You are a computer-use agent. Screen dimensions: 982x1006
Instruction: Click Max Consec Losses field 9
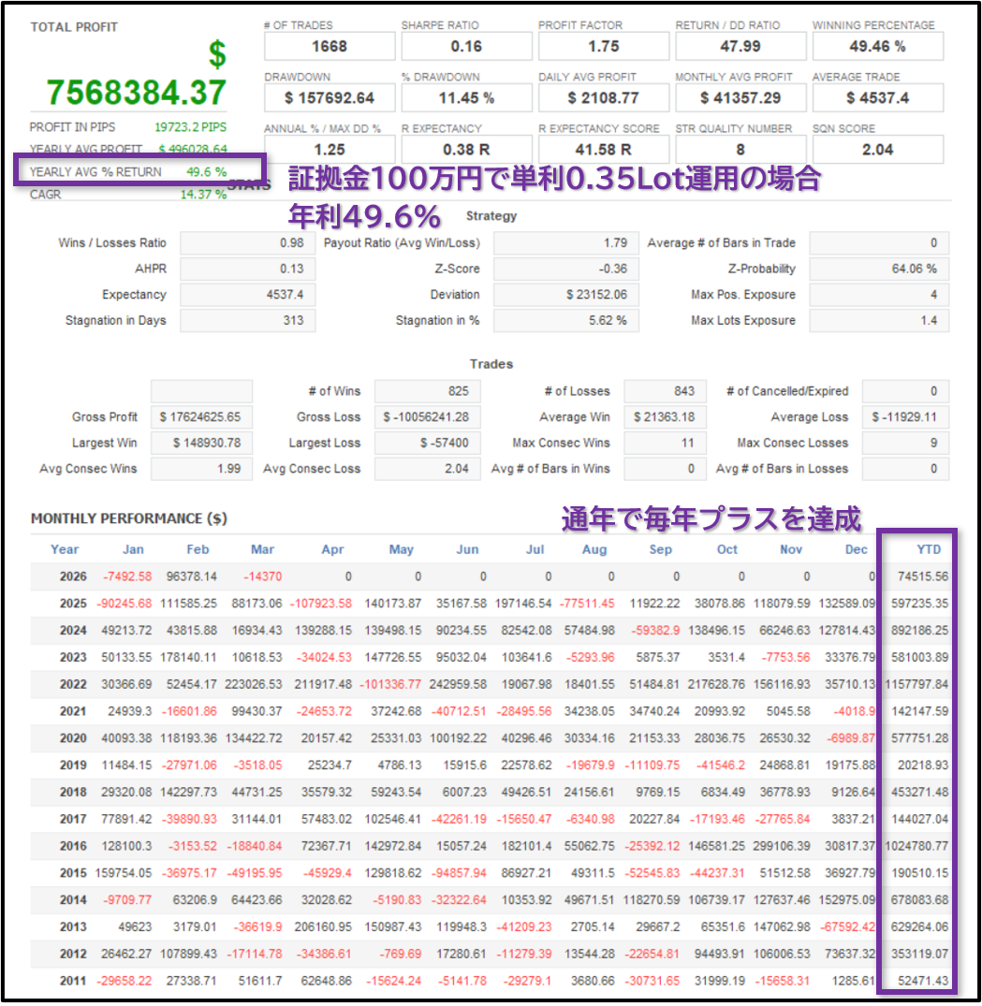905,443
